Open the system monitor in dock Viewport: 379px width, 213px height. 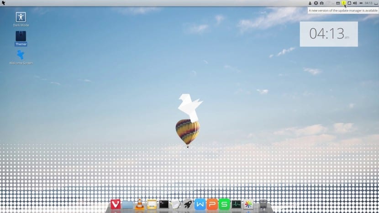pos(236,205)
